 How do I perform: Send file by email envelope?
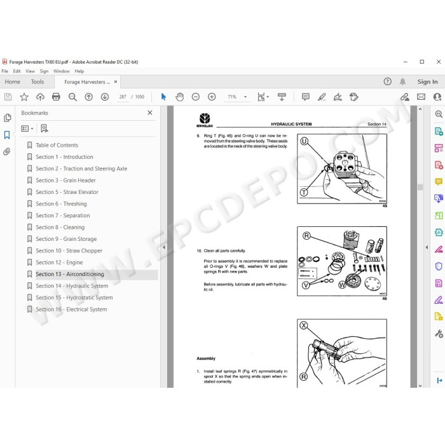pos(421,97)
